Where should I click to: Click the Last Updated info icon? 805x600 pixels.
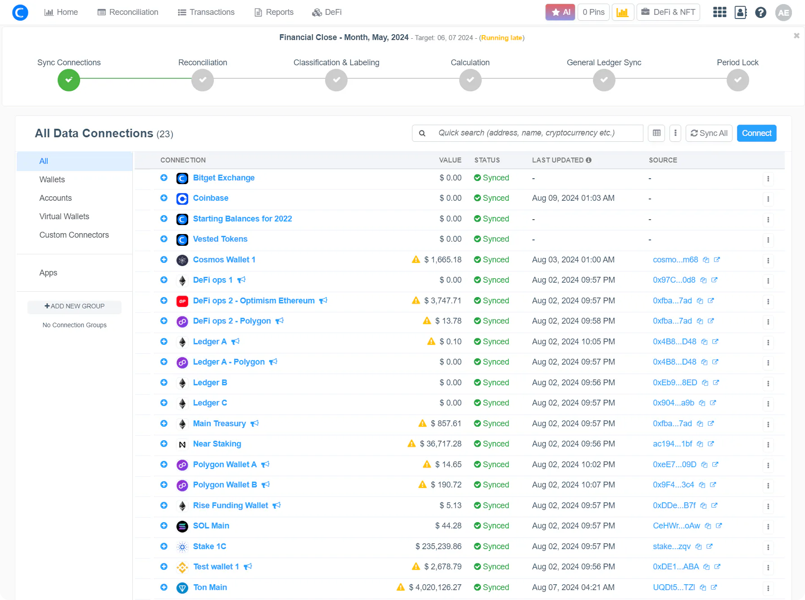[588, 160]
